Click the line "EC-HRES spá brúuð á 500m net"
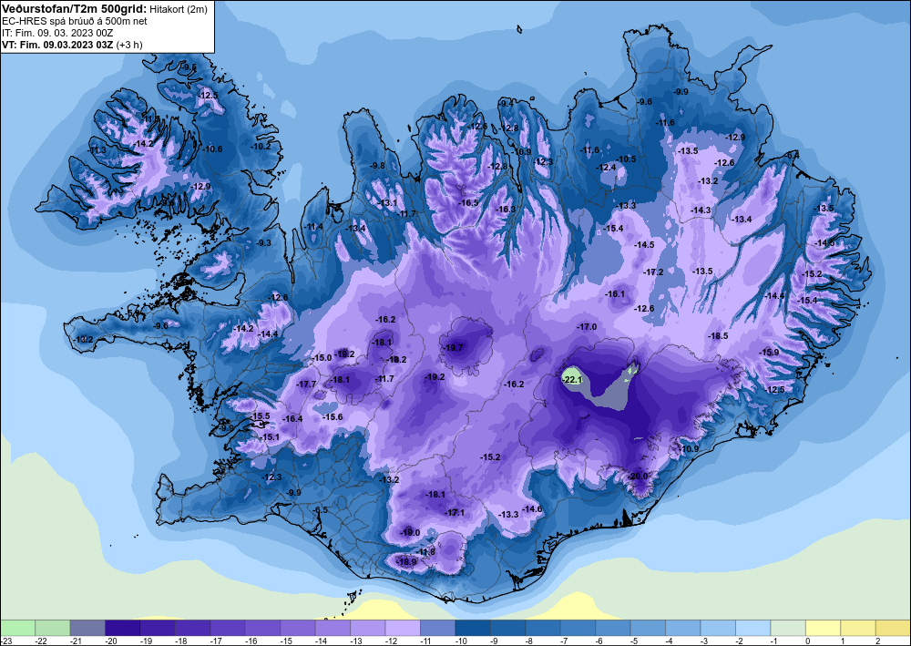Screen dimensions: 911x646 tap(75, 22)
